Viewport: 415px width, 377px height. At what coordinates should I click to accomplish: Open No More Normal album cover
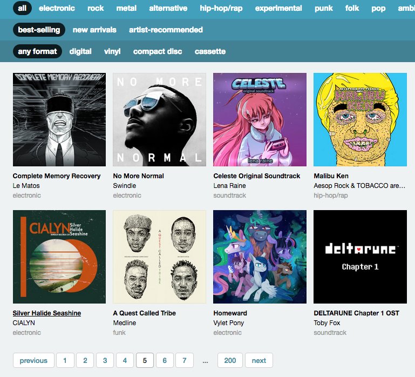tap(159, 119)
